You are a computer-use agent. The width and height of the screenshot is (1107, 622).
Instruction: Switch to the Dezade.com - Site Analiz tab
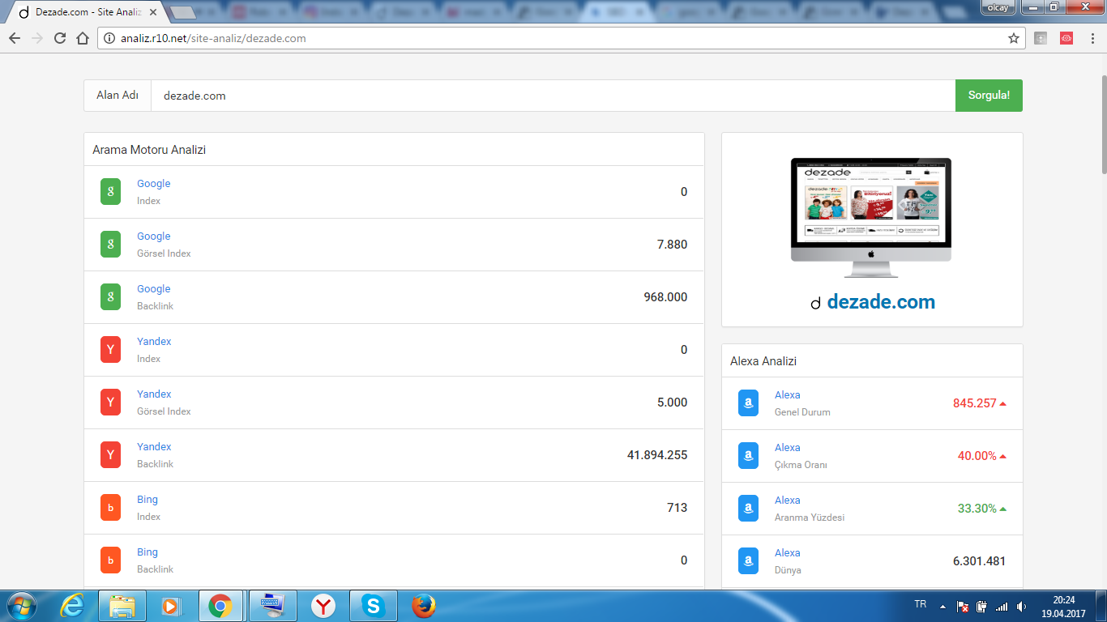[x=87, y=12]
